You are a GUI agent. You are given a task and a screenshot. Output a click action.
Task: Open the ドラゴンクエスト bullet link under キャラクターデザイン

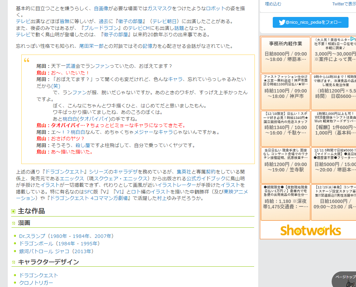tap(38, 275)
